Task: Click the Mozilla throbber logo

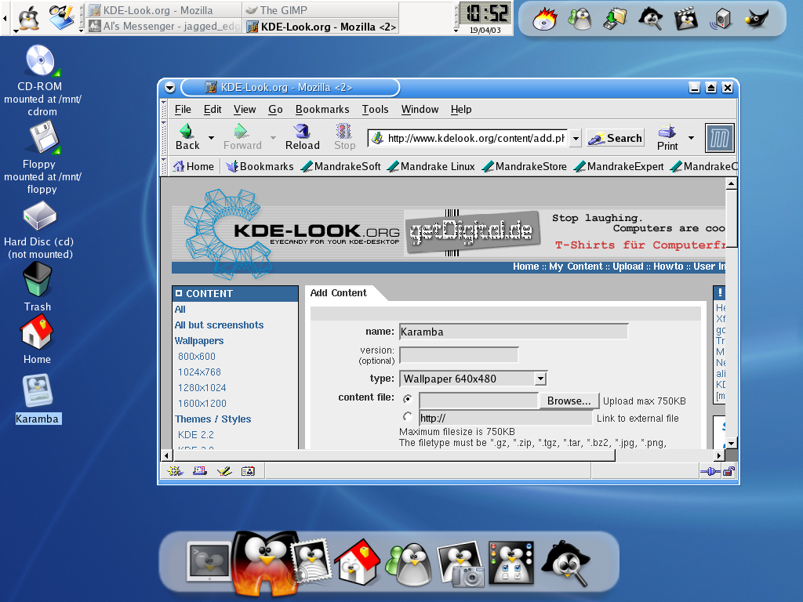Action: 720,138
